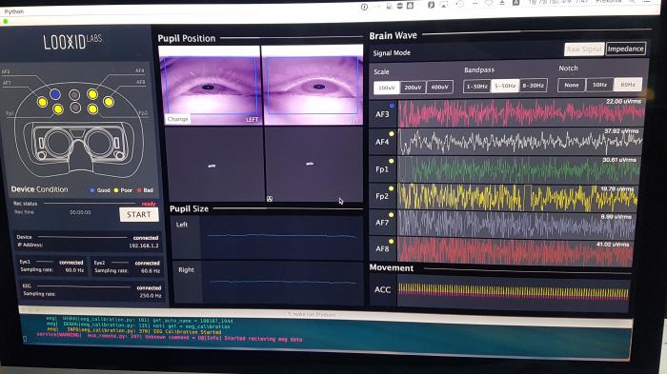
Task: Click the LOOXID LABS logo
Action: [x=72, y=42]
